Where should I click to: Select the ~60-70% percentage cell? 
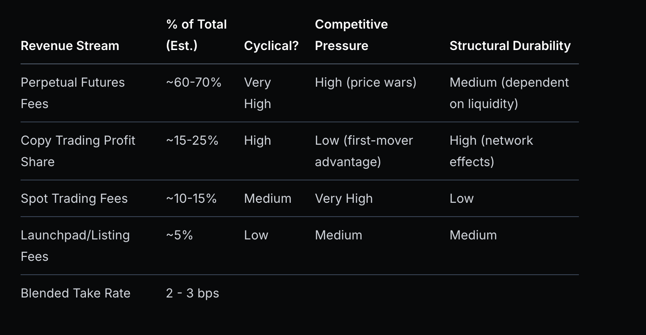[193, 83]
